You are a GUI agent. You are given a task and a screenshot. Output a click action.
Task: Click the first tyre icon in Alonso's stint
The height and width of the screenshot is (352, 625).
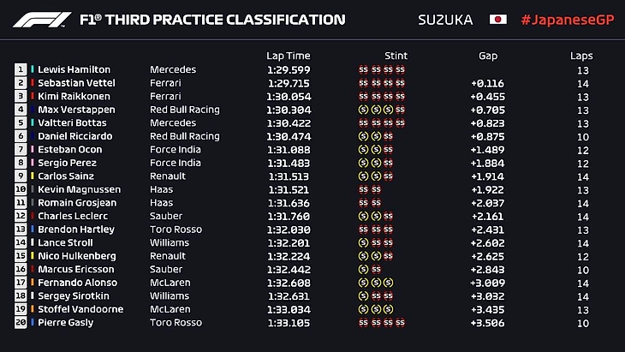pyautogui.click(x=363, y=283)
